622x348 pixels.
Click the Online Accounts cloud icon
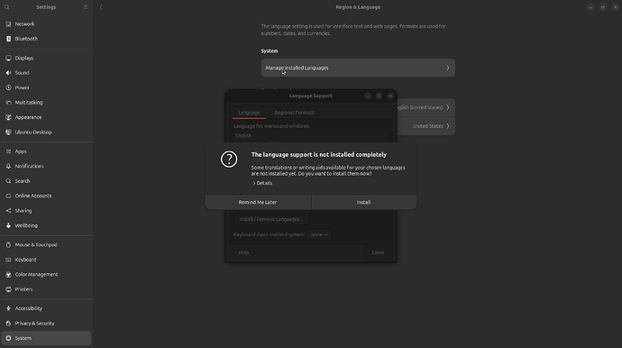pos(8,196)
